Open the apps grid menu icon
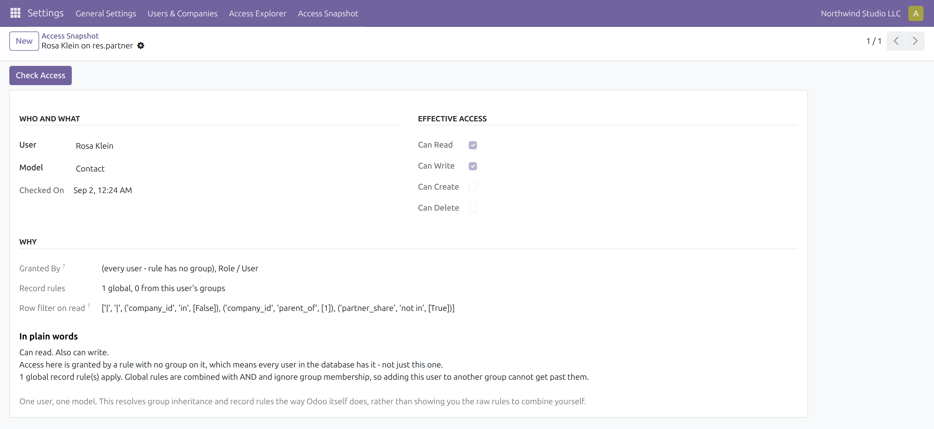934x429 pixels. click(x=15, y=13)
